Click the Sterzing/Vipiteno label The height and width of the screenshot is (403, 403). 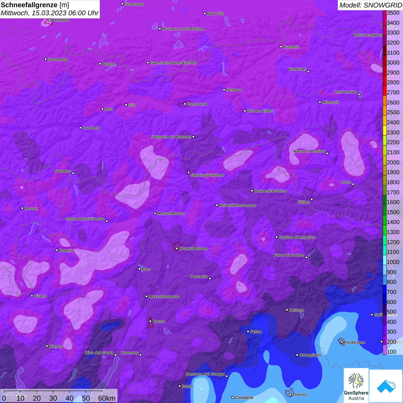coord(207,175)
